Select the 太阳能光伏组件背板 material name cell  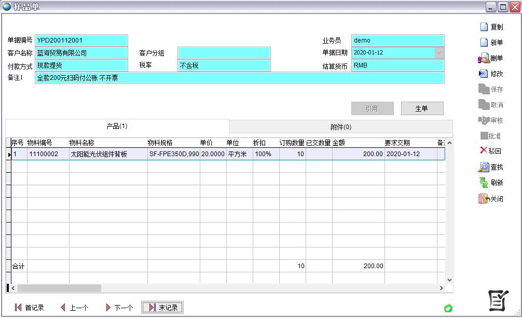click(x=108, y=154)
